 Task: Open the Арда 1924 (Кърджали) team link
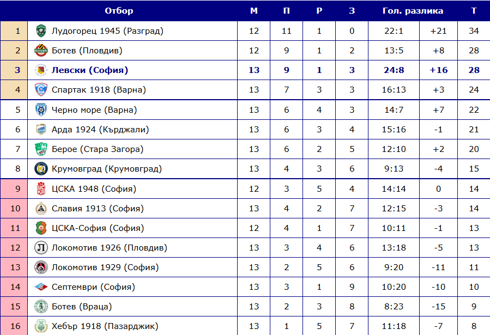100,130
